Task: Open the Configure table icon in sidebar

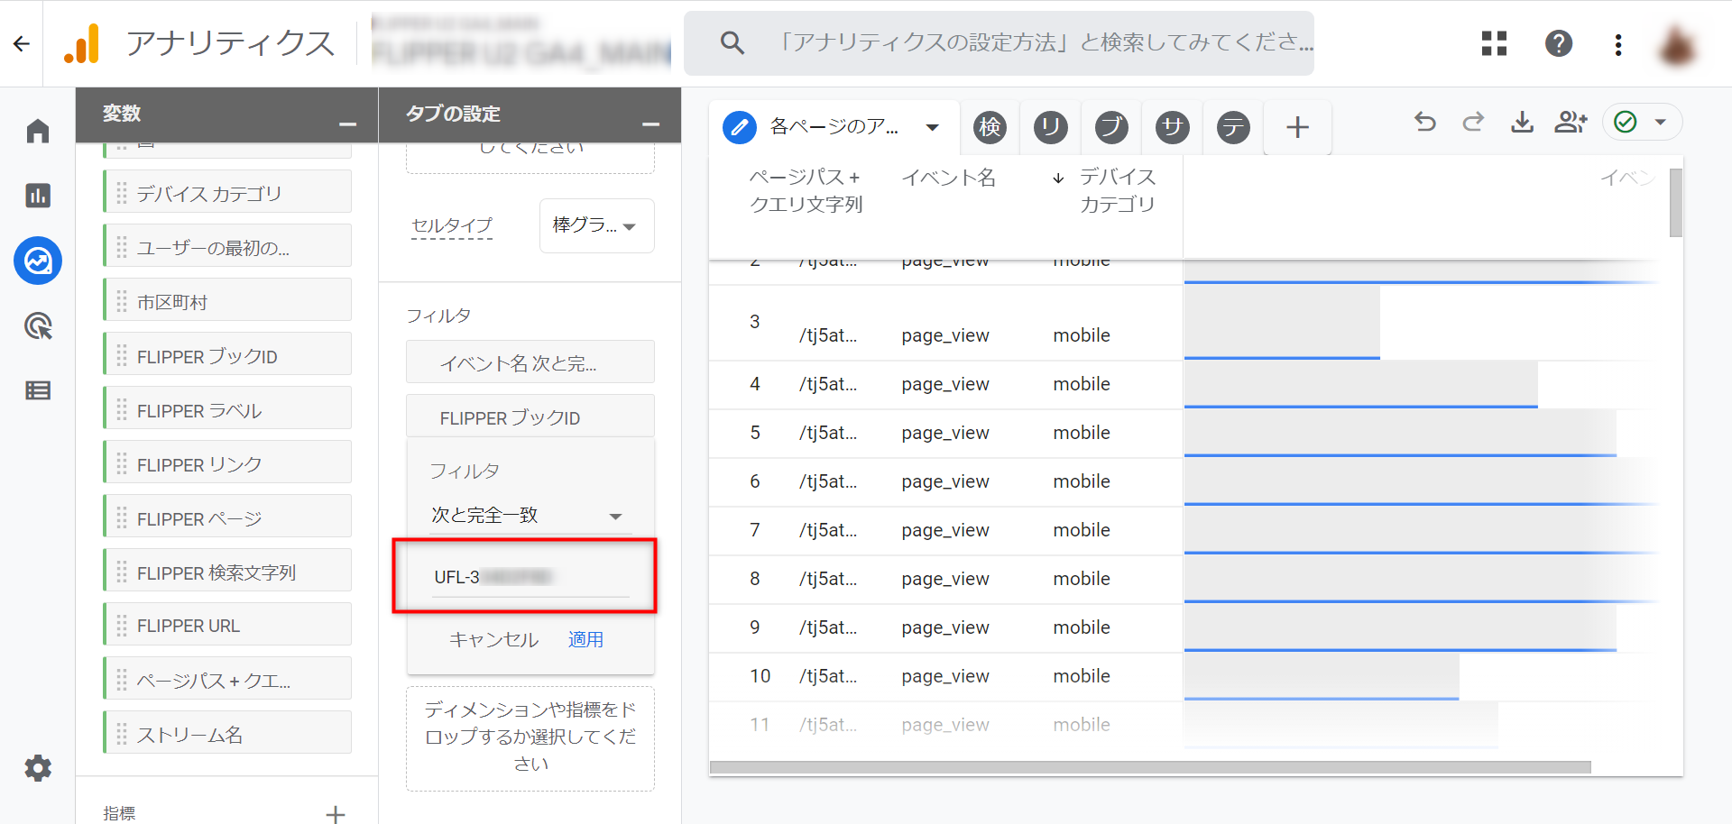Action: tap(38, 390)
